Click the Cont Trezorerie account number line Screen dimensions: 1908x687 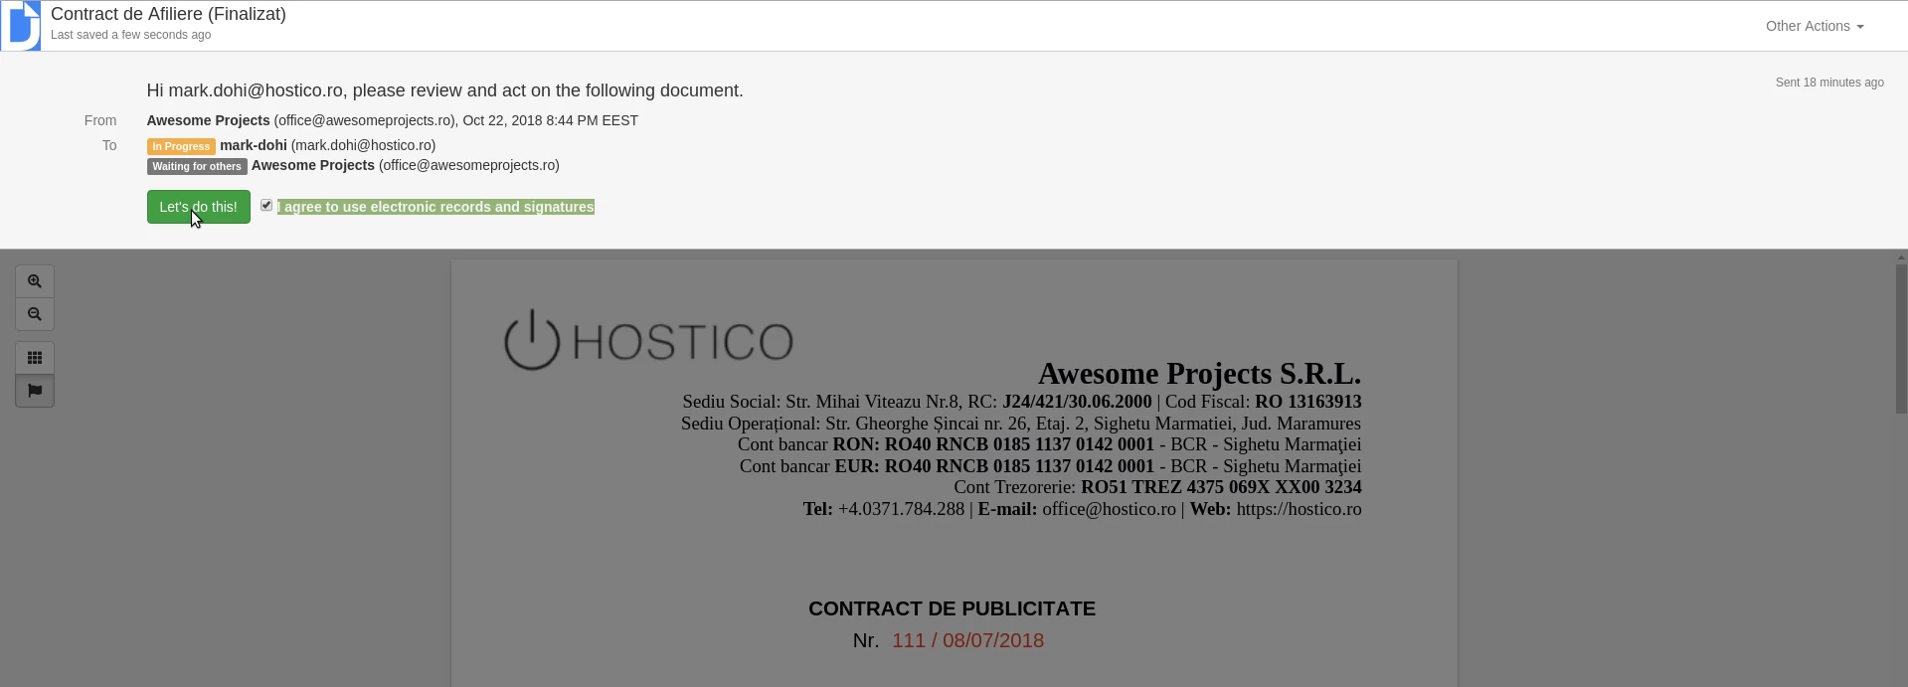(x=1157, y=487)
